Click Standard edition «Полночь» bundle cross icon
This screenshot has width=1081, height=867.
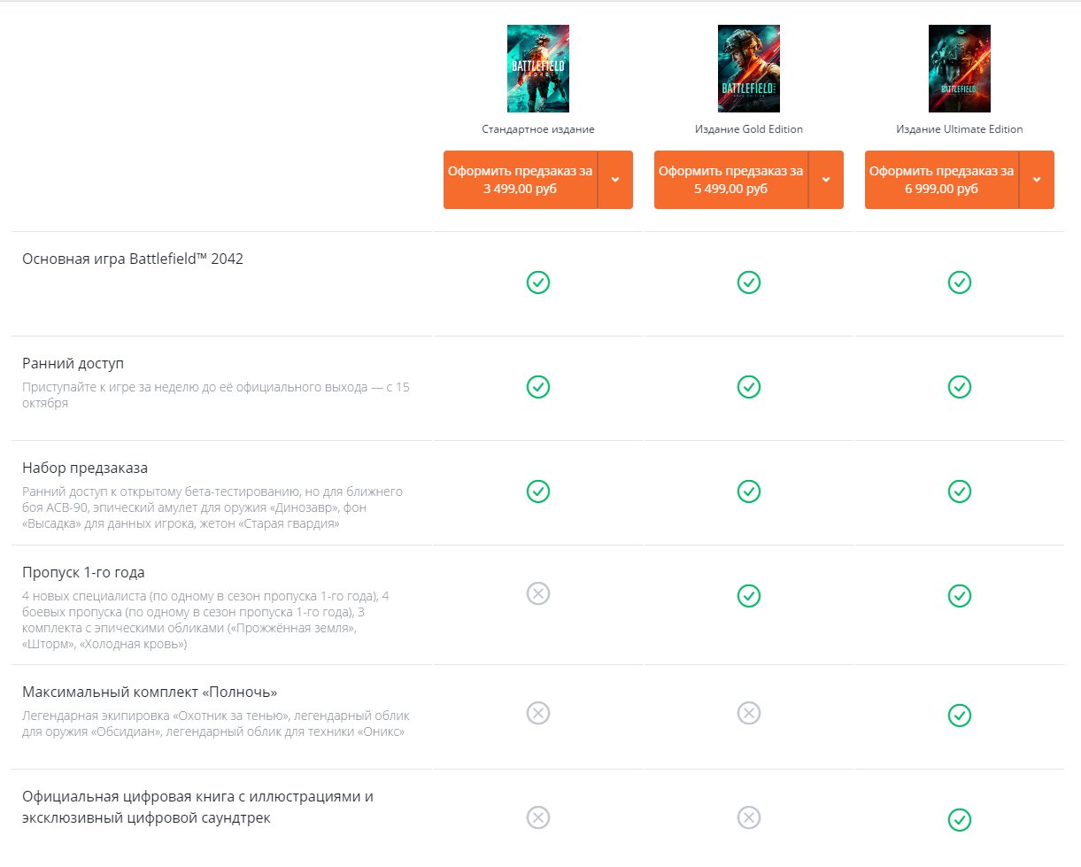click(538, 713)
